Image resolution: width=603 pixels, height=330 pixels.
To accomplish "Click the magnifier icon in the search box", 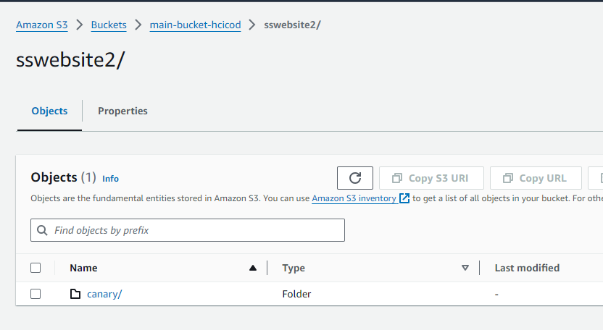I will tap(43, 230).
